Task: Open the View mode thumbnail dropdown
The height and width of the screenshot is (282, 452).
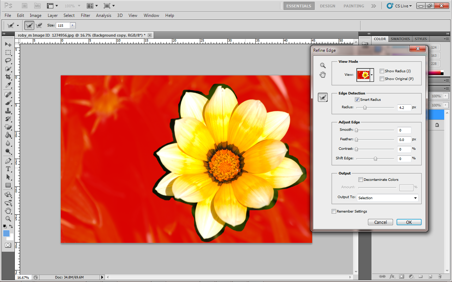Action: 371,75
